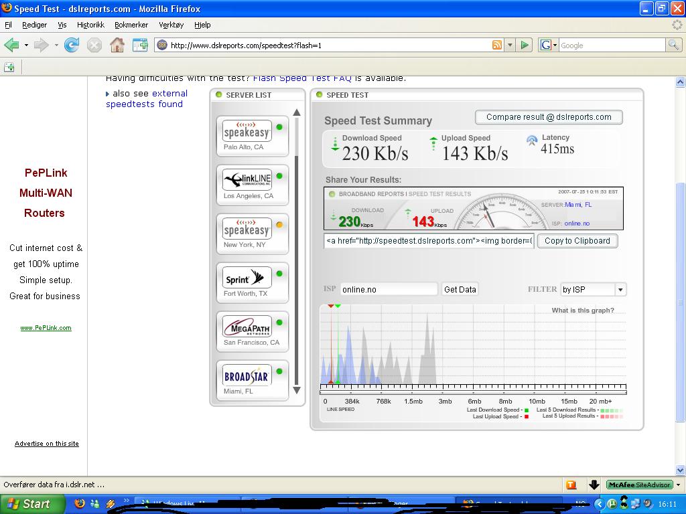Open the Bokmerker menu
This screenshot has width=686, height=514.
[131, 25]
